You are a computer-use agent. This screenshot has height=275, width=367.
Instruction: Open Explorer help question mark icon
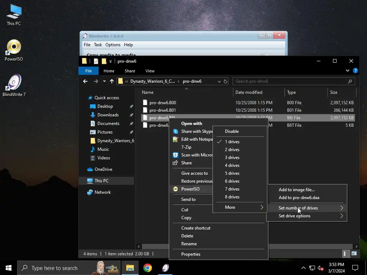pyautogui.click(x=355, y=71)
